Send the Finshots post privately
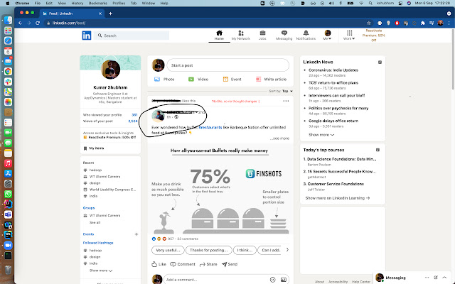The height and width of the screenshot is (284, 455). (230, 264)
